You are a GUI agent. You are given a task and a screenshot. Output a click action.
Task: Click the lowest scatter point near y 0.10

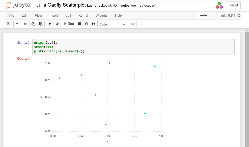point(106,125)
